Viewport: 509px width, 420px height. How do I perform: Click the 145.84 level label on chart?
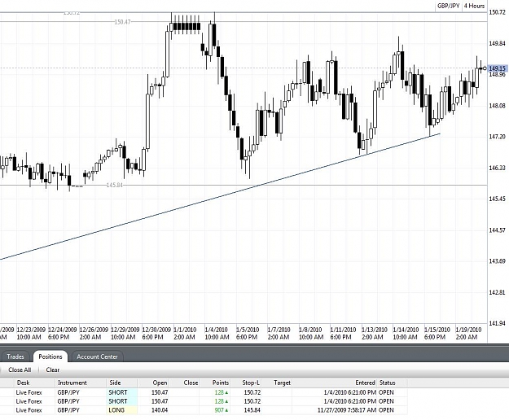tap(115, 185)
